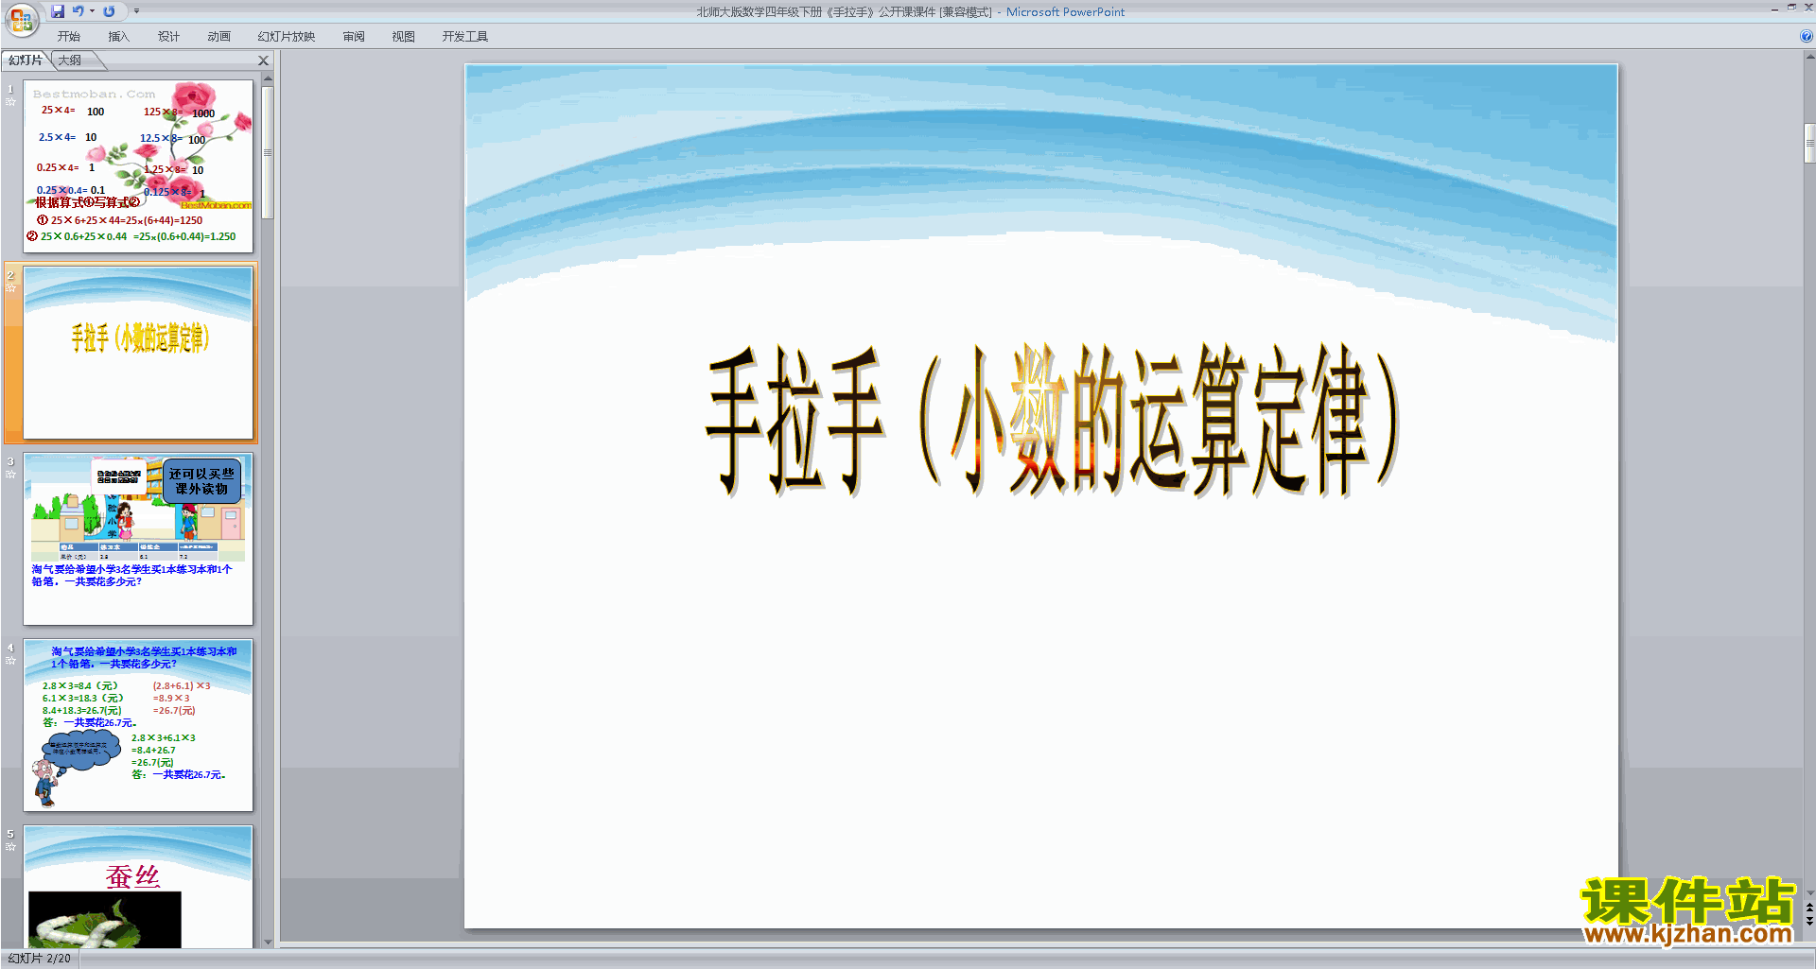Open the 开发工具 ribbon tab
The width and height of the screenshot is (1816, 969).
point(465,37)
